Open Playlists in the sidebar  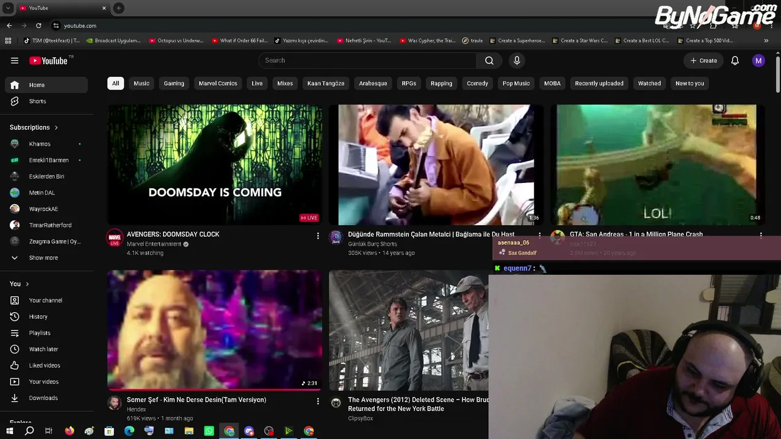point(46,333)
